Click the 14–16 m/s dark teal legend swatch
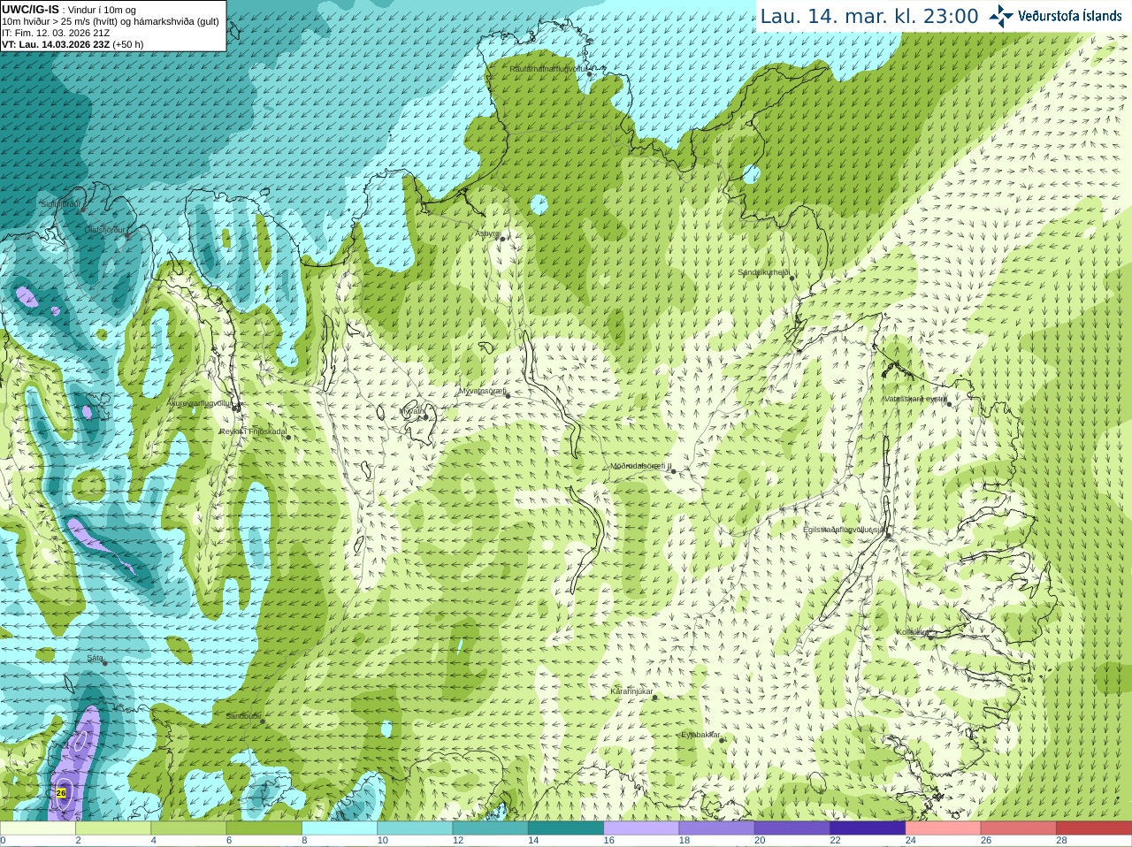The width and height of the screenshot is (1132, 847). pos(566,828)
